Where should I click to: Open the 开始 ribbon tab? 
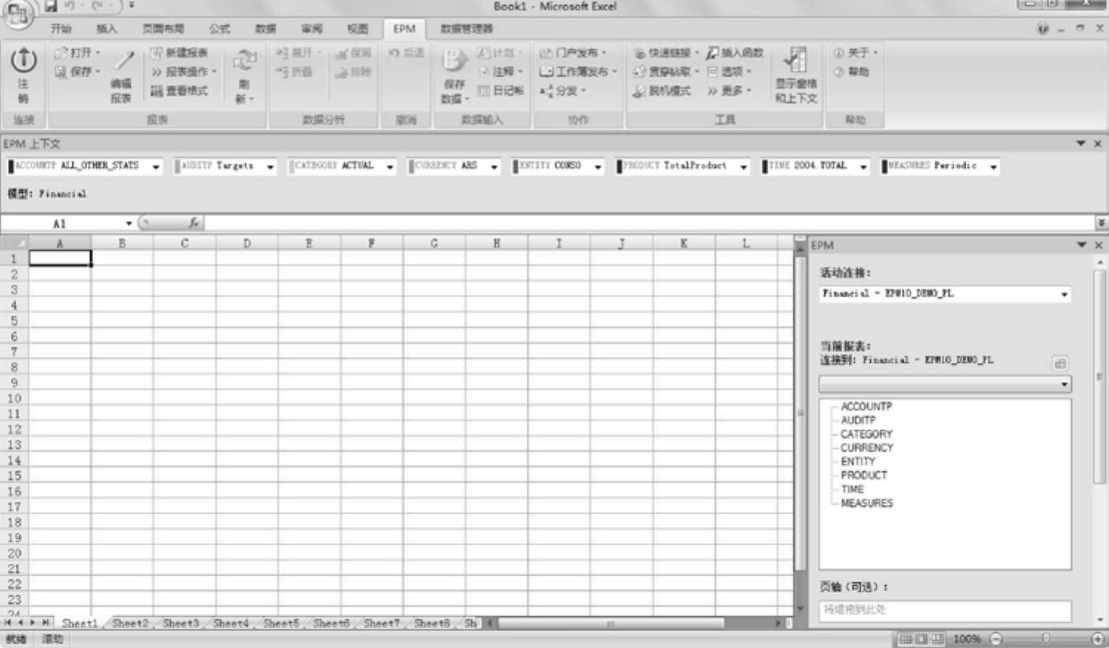(x=61, y=29)
